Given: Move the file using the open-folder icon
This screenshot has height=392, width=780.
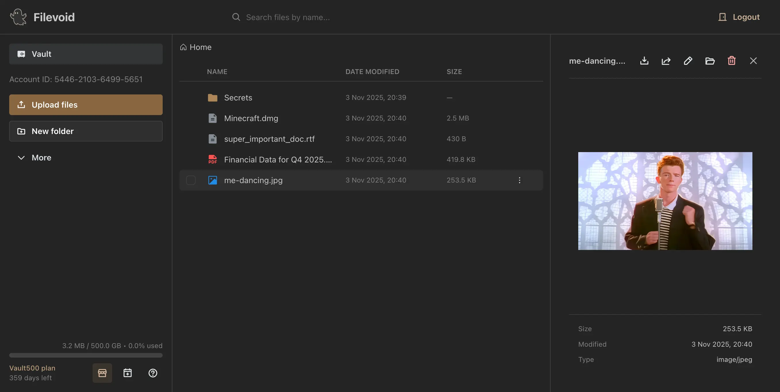Looking at the screenshot, I should [x=710, y=61].
